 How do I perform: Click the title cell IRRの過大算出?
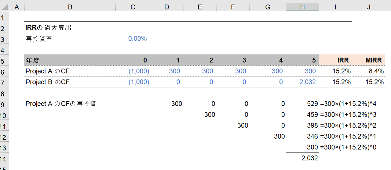[48, 28]
